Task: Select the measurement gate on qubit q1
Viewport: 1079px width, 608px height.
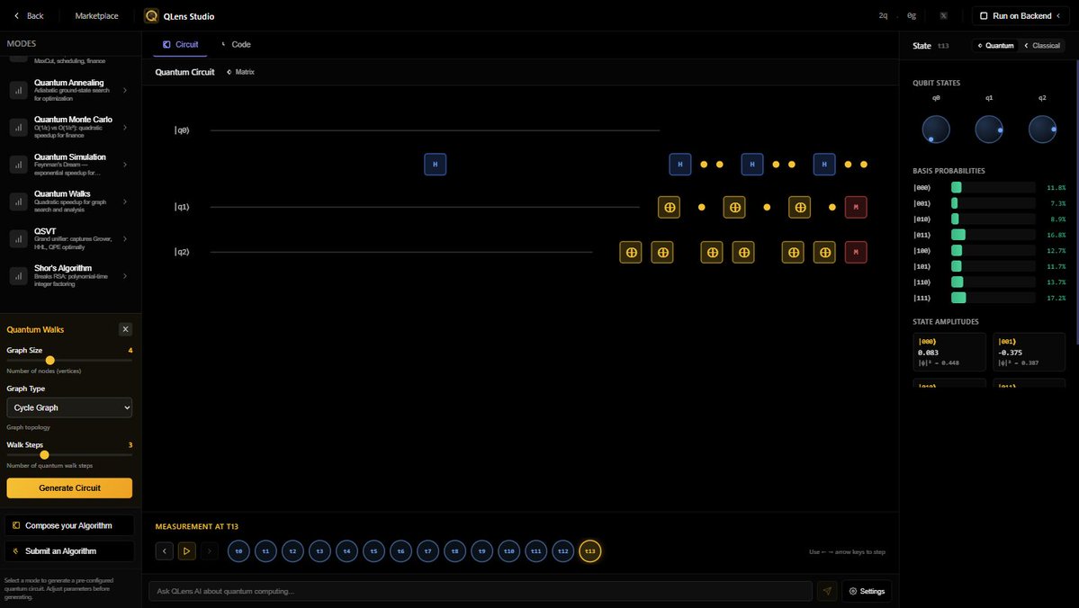Action: click(855, 207)
